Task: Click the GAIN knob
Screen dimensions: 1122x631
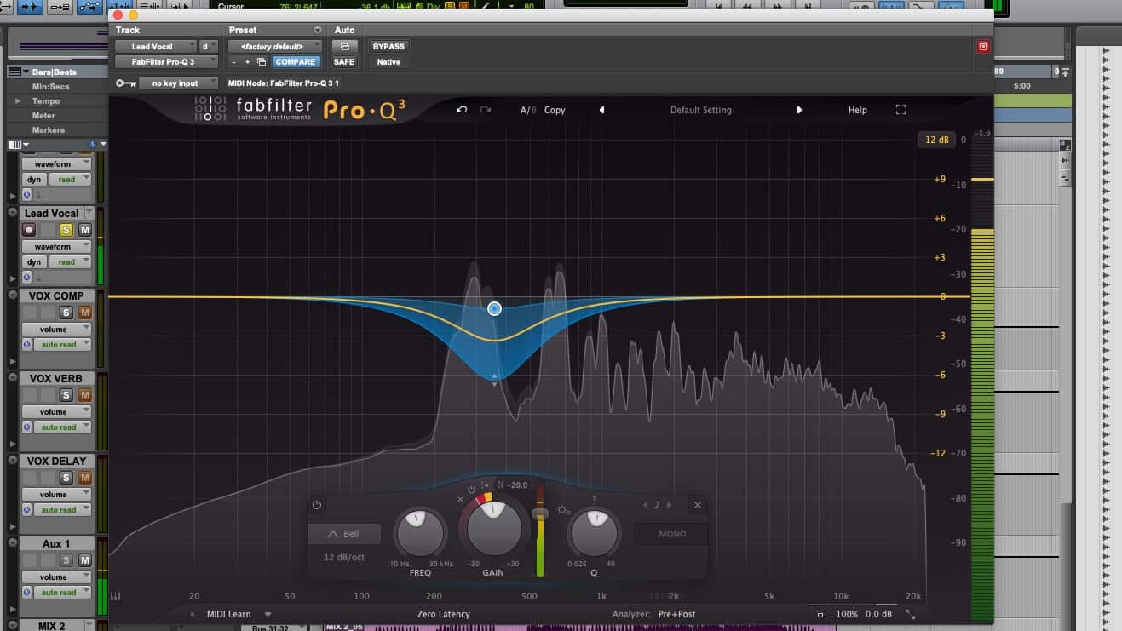Action: coord(493,528)
